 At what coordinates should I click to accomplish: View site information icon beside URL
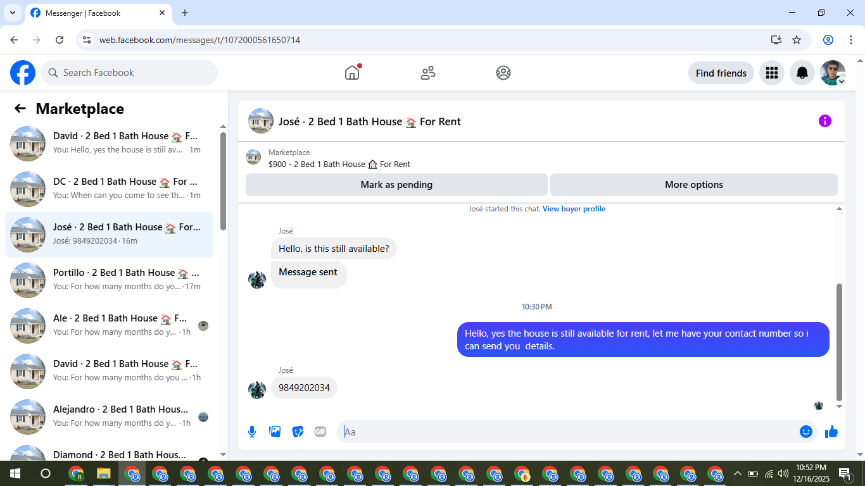87,40
